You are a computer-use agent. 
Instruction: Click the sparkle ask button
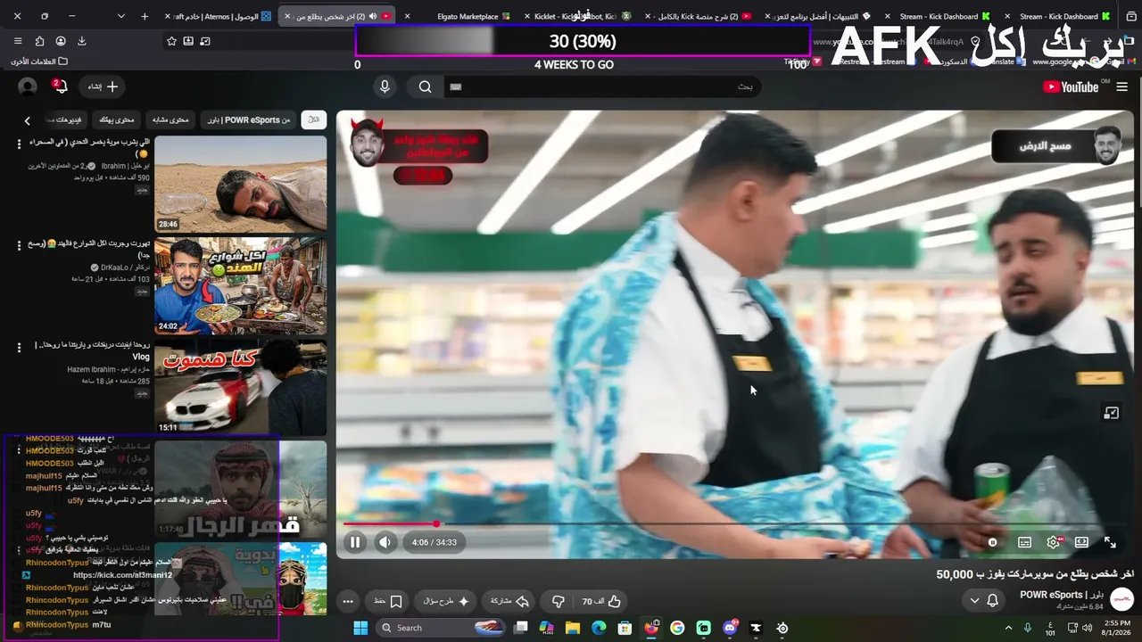coord(446,602)
